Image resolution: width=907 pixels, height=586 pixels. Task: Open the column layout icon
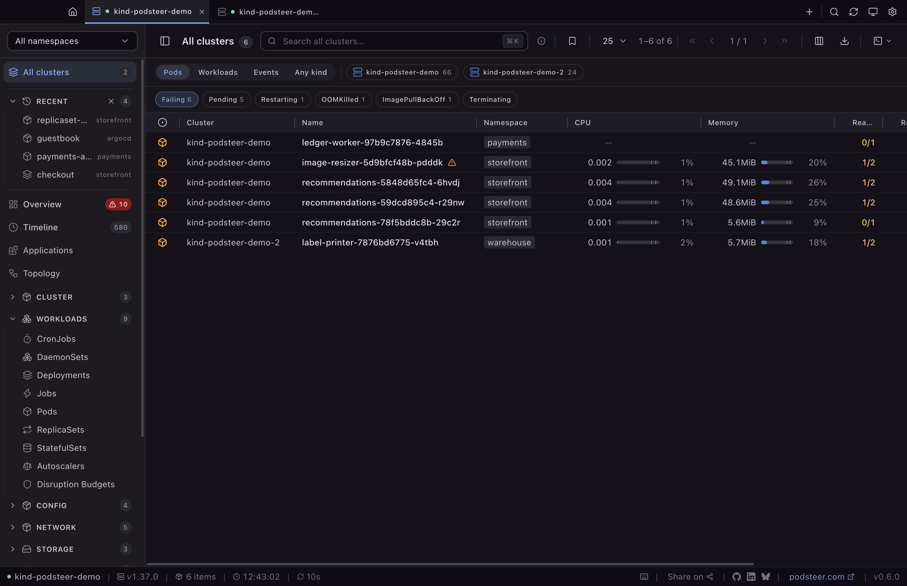coord(819,41)
